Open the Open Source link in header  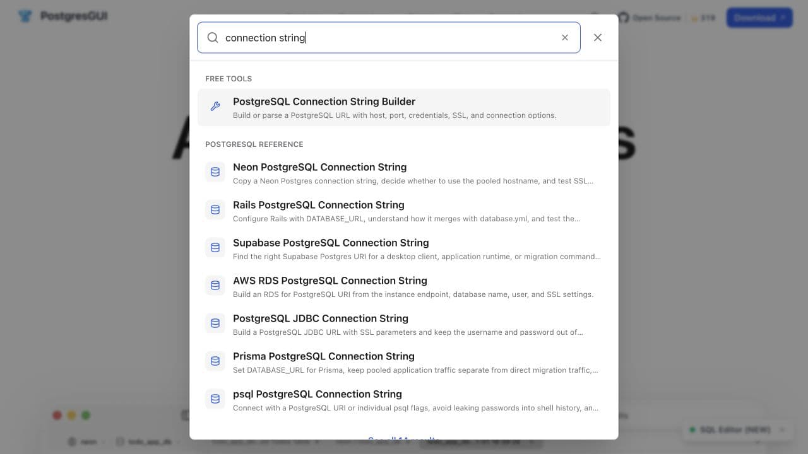coord(656,18)
